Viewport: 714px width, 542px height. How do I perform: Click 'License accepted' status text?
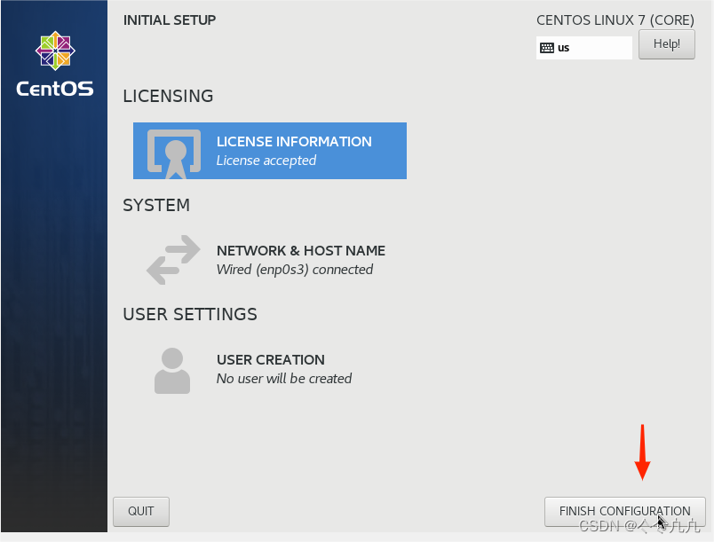[266, 161]
